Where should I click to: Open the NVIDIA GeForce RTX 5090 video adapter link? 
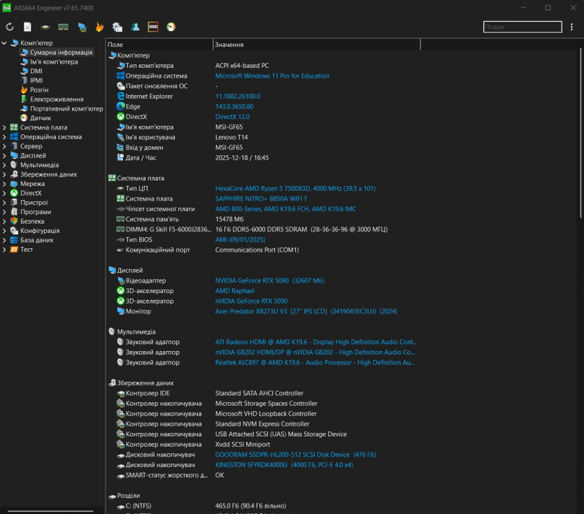point(270,280)
